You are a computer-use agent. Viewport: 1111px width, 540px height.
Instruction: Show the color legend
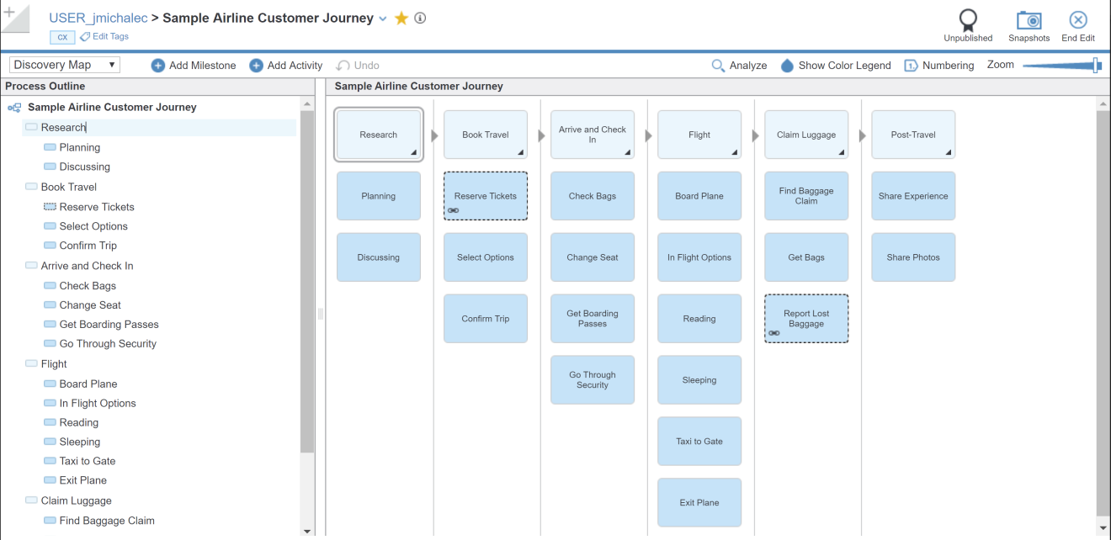pyautogui.click(x=788, y=65)
